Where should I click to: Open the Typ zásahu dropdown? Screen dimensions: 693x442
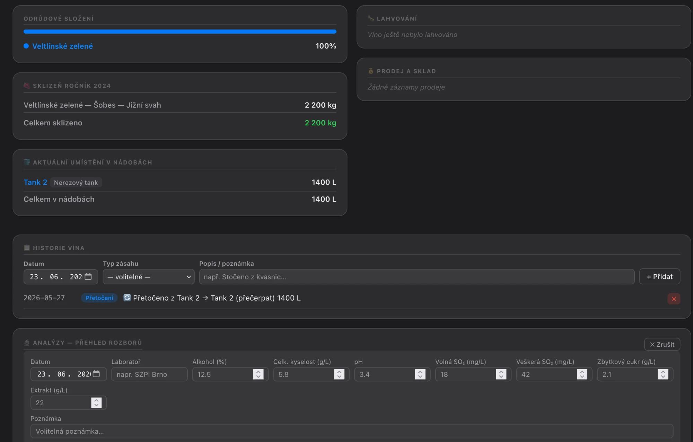(x=149, y=277)
